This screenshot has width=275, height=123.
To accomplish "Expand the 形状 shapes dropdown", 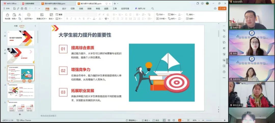I will tap(160, 14).
